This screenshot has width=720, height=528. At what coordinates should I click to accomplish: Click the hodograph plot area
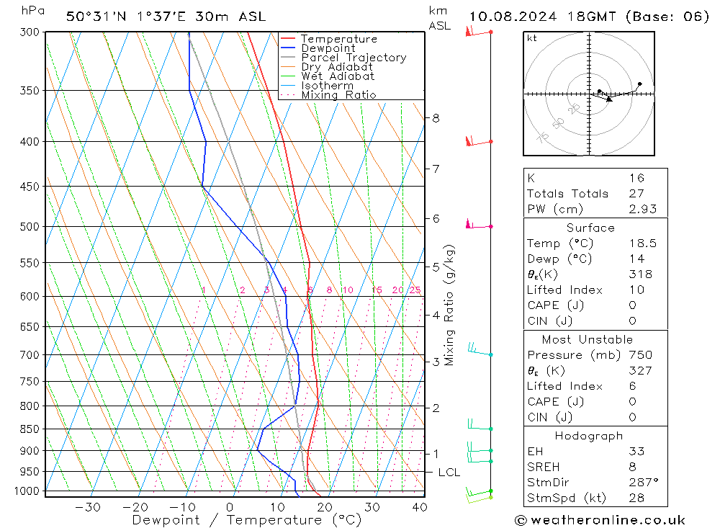click(589, 94)
